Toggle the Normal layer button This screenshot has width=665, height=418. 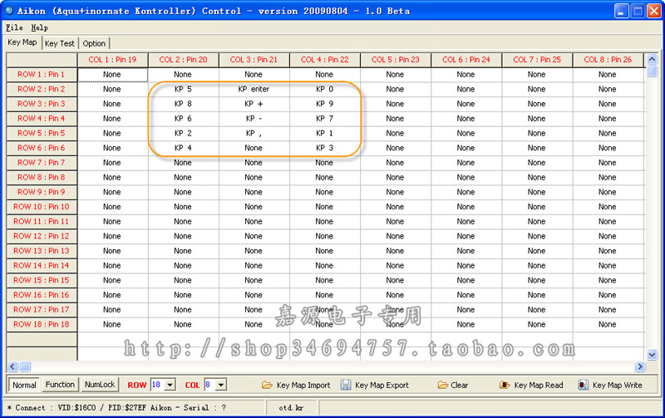[x=24, y=385]
